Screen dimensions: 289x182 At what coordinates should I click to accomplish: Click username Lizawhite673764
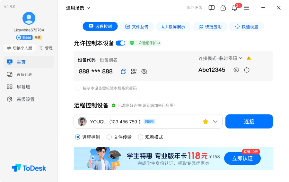(29, 30)
